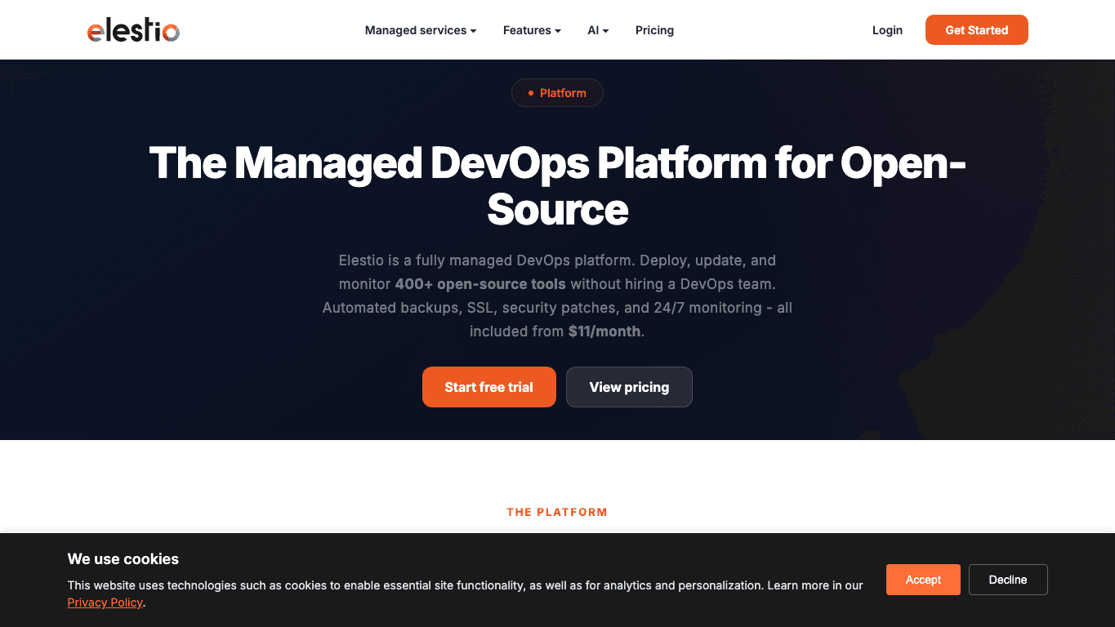Click the Get Started button
Viewport: 1115px width, 627px height.
(976, 30)
